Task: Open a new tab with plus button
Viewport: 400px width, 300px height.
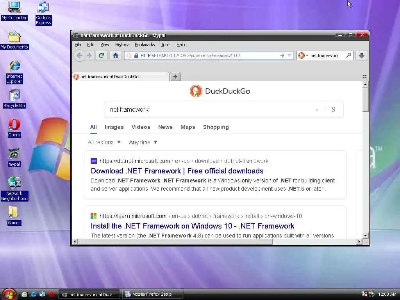Action: click(x=175, y=77)
